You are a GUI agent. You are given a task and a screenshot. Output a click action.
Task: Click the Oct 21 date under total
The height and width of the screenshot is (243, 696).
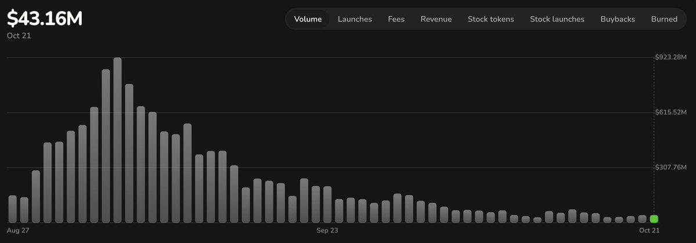coord(19,35)
